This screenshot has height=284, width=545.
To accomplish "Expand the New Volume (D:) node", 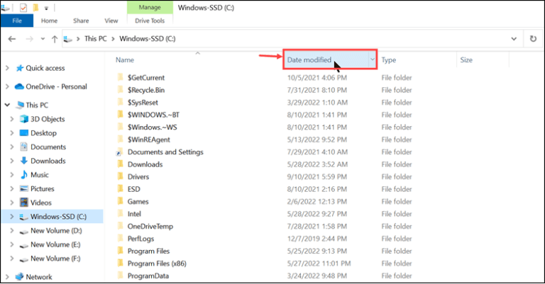I will point(13,231).
